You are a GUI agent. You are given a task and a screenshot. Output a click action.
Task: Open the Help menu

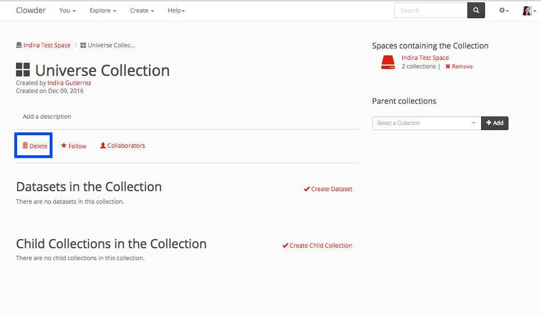[x=176, y=10]
